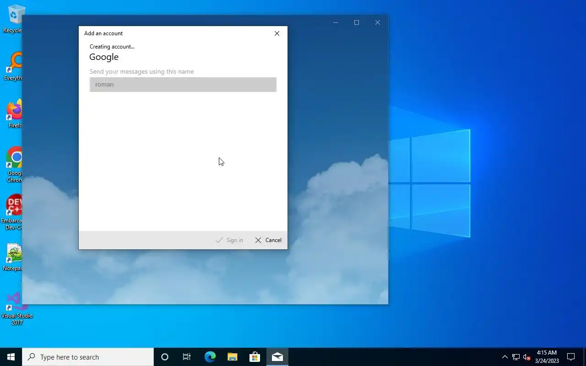Click the disabled Sign in button
The height and width of the screenshot is (366, 586).
coord(229,240)
